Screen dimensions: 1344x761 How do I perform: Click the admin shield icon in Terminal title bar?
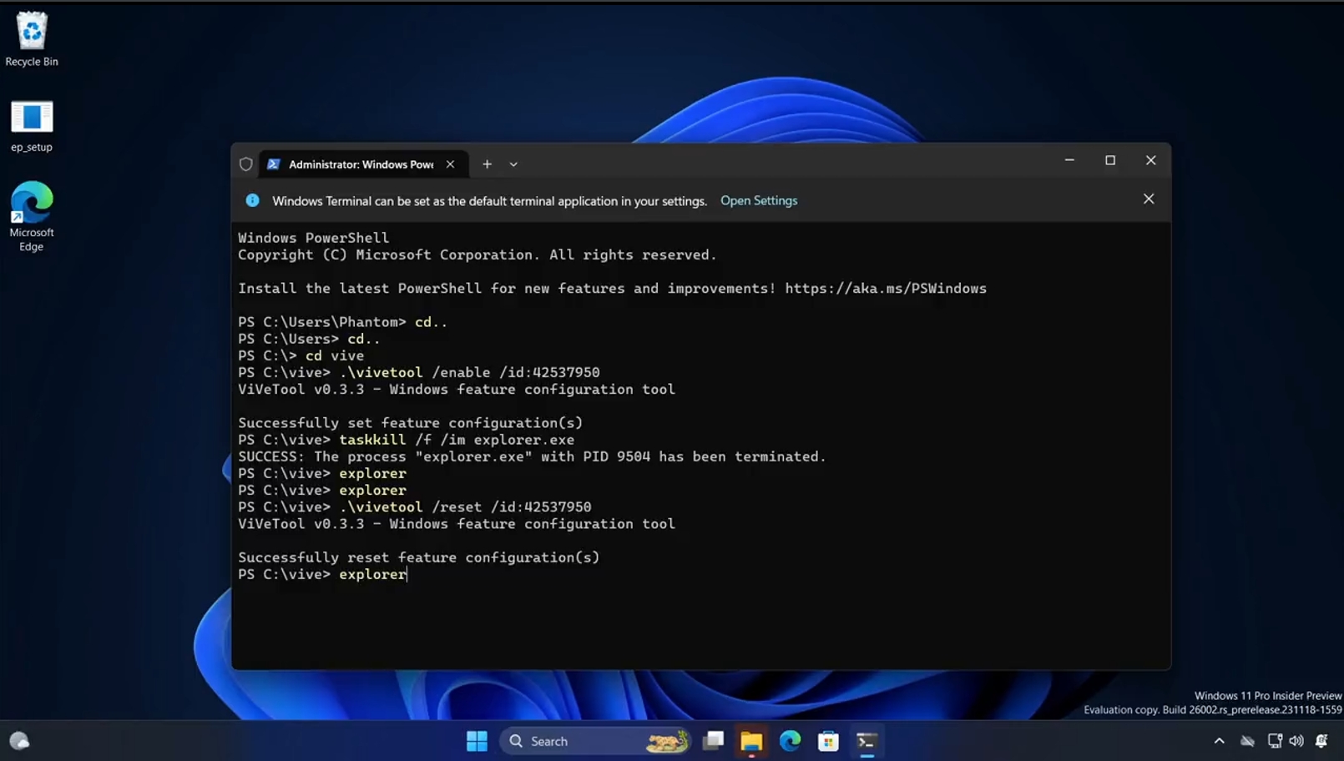(x=245, y=164)
